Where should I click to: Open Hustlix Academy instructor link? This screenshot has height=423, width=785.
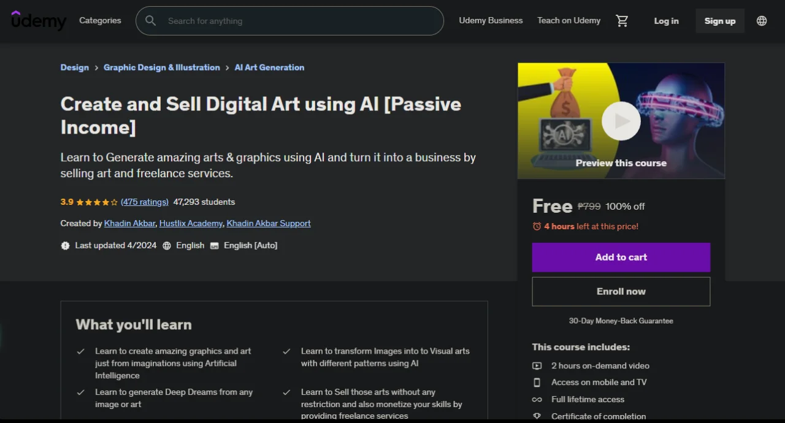191,224
